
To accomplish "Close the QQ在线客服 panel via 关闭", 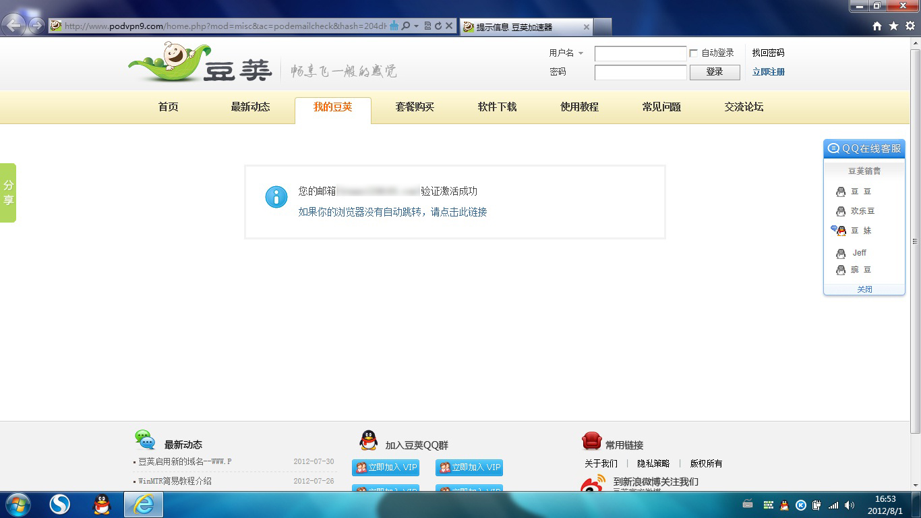I will 865,289.
